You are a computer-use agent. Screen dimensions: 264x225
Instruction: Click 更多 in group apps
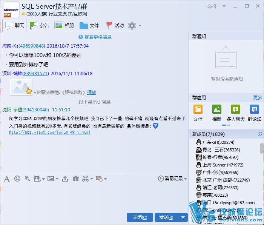tap(258, 97)
